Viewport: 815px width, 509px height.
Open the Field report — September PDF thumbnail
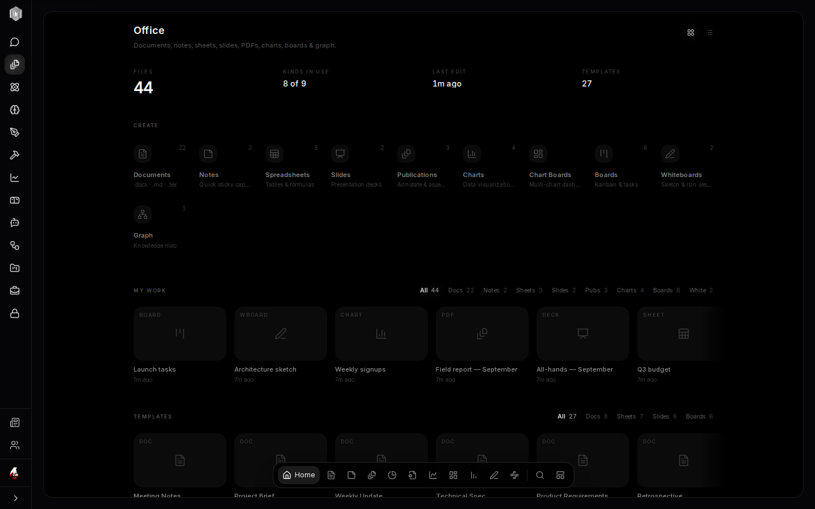tap(482, 334)
